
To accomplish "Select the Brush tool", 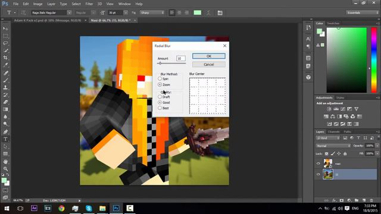I will pos(5,80).
